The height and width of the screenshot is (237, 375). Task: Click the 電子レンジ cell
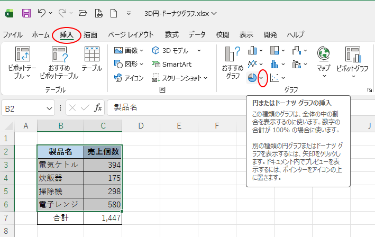pos(61,205)
